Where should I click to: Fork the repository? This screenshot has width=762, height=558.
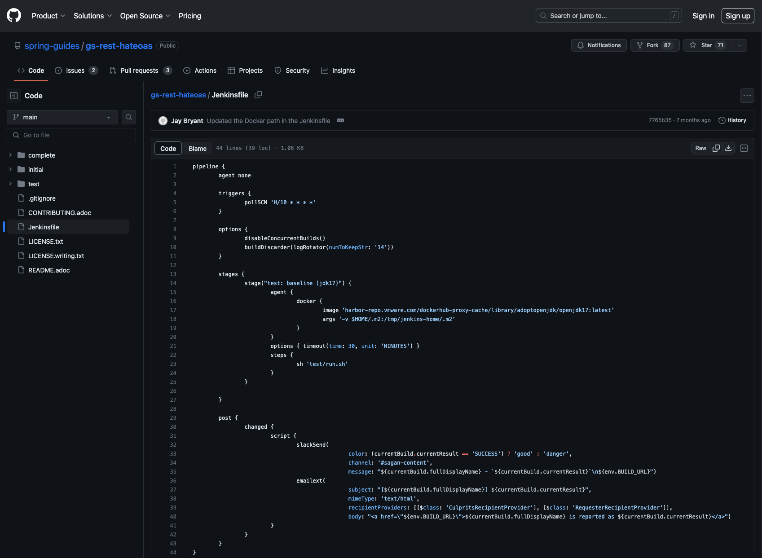pos(655,45)
